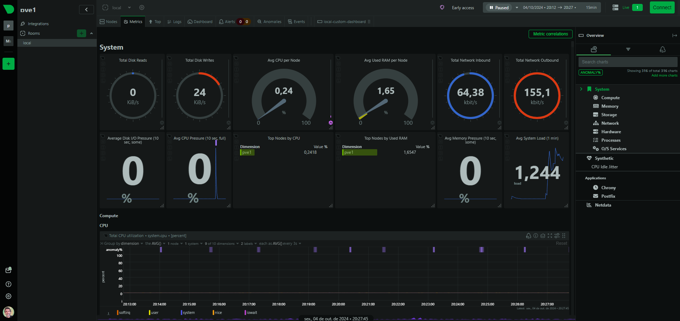The width and height of the screenshot is (680, 321).
Task: Click the anomaly indicator on Avg CPU per Node
Action: tap(331, 123)
